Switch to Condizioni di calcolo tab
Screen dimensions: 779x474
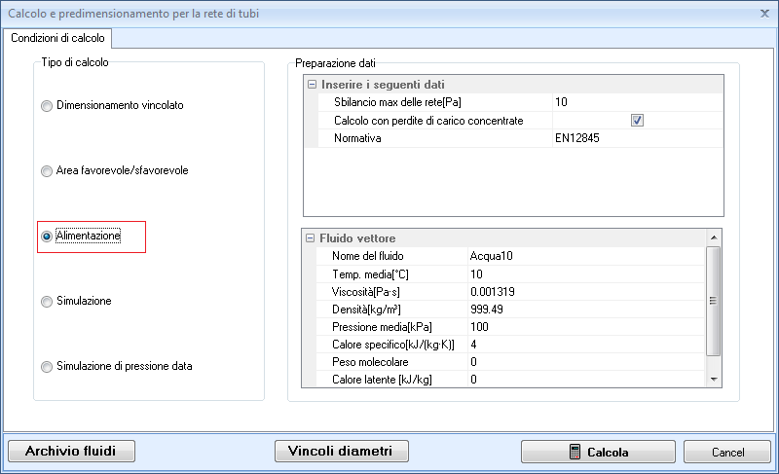click(58, 38)
